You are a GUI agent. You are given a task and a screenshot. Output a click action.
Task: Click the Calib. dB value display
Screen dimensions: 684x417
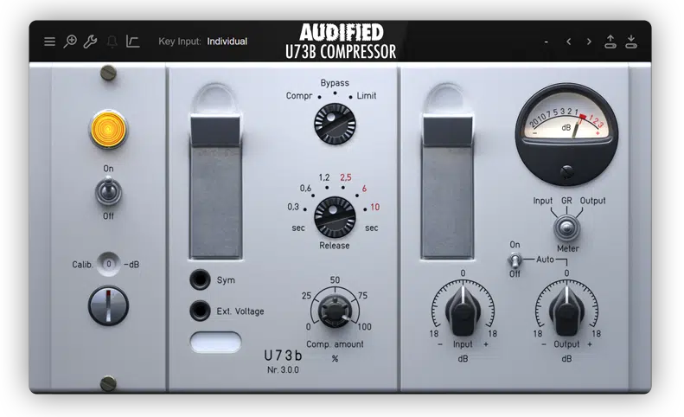point(108,264)
